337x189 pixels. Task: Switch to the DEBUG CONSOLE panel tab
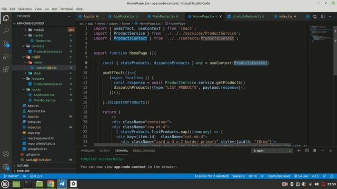click(144, 151)
